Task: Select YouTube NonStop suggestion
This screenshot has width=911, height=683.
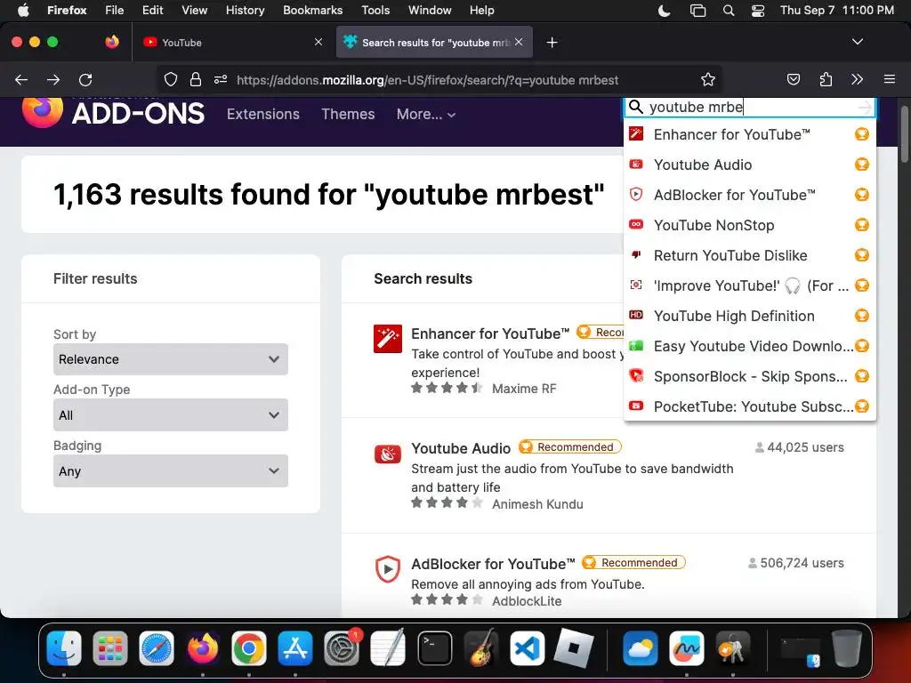Action: tap(749, 225)
